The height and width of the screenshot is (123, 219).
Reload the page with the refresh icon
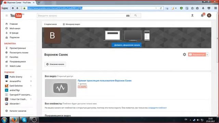161,8
